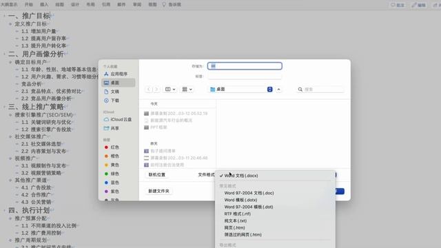Viewport: 441px width, 248px height.
Task: Click outline line 4.3 公关营销
Action: (37, 202)
